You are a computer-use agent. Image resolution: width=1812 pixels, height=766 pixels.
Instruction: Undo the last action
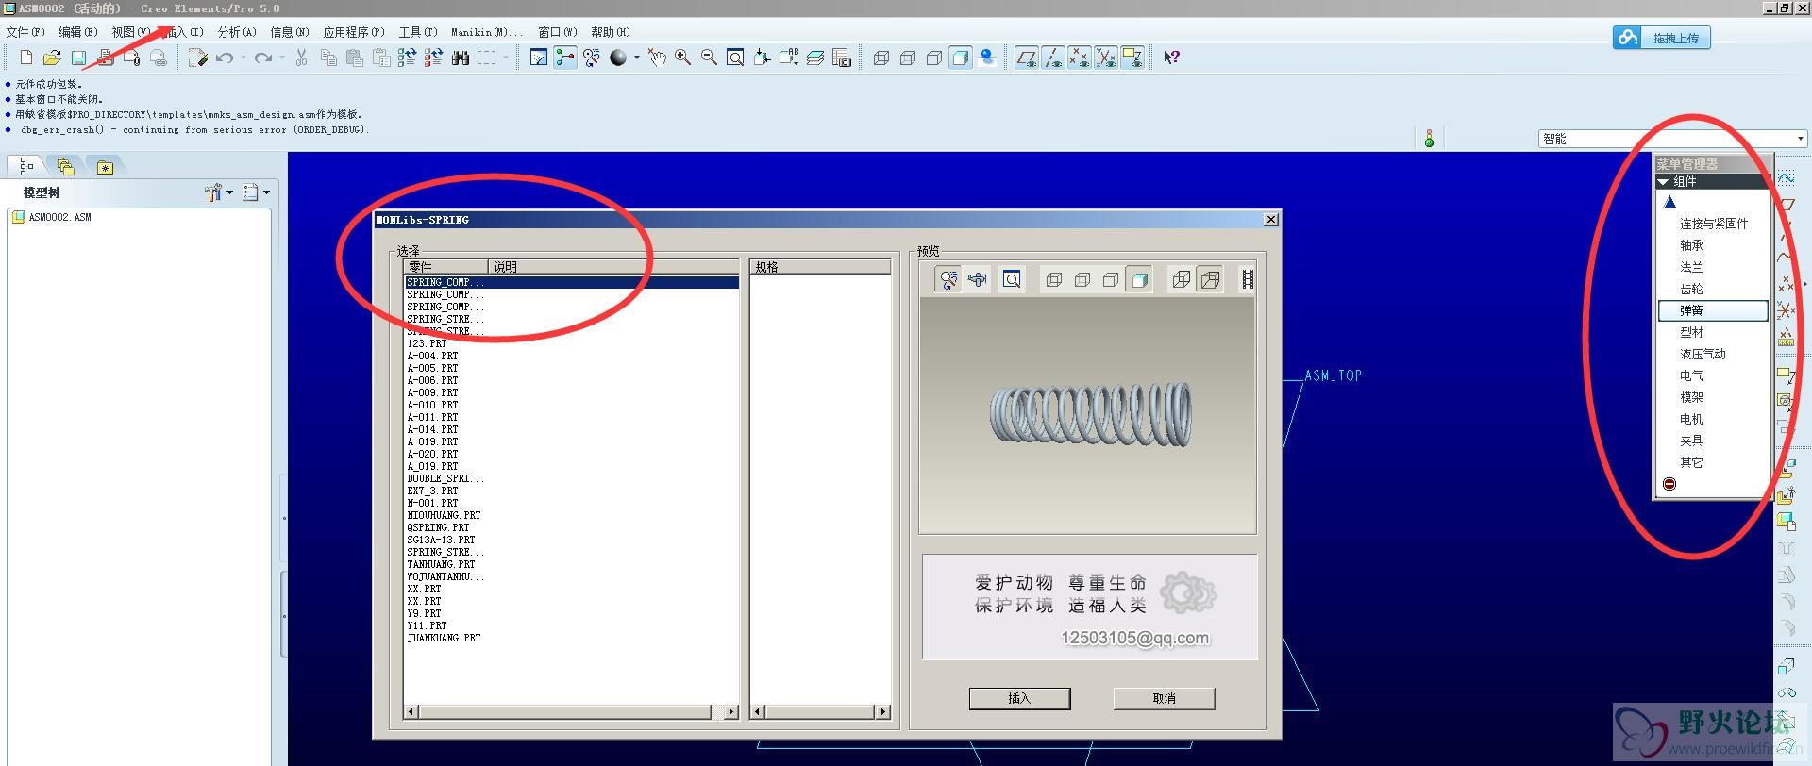coord(225,58)
